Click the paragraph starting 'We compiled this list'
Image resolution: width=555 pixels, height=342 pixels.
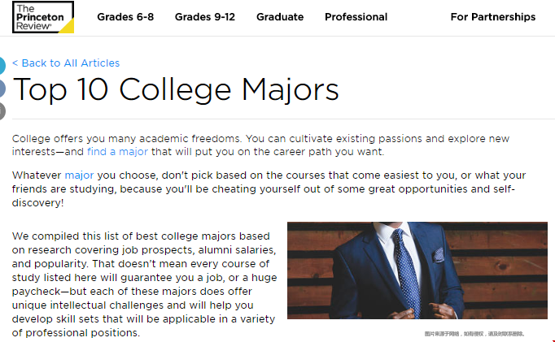pyautogui.click(x=144, y=284)
